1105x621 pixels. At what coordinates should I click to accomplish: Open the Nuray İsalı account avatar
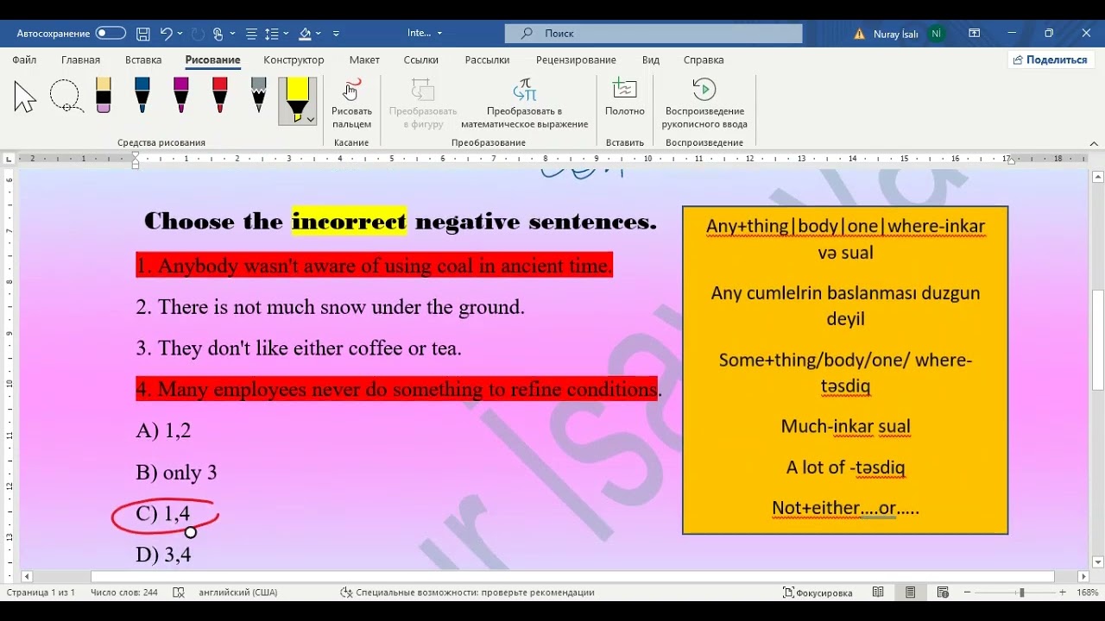(x=936, y=34)
